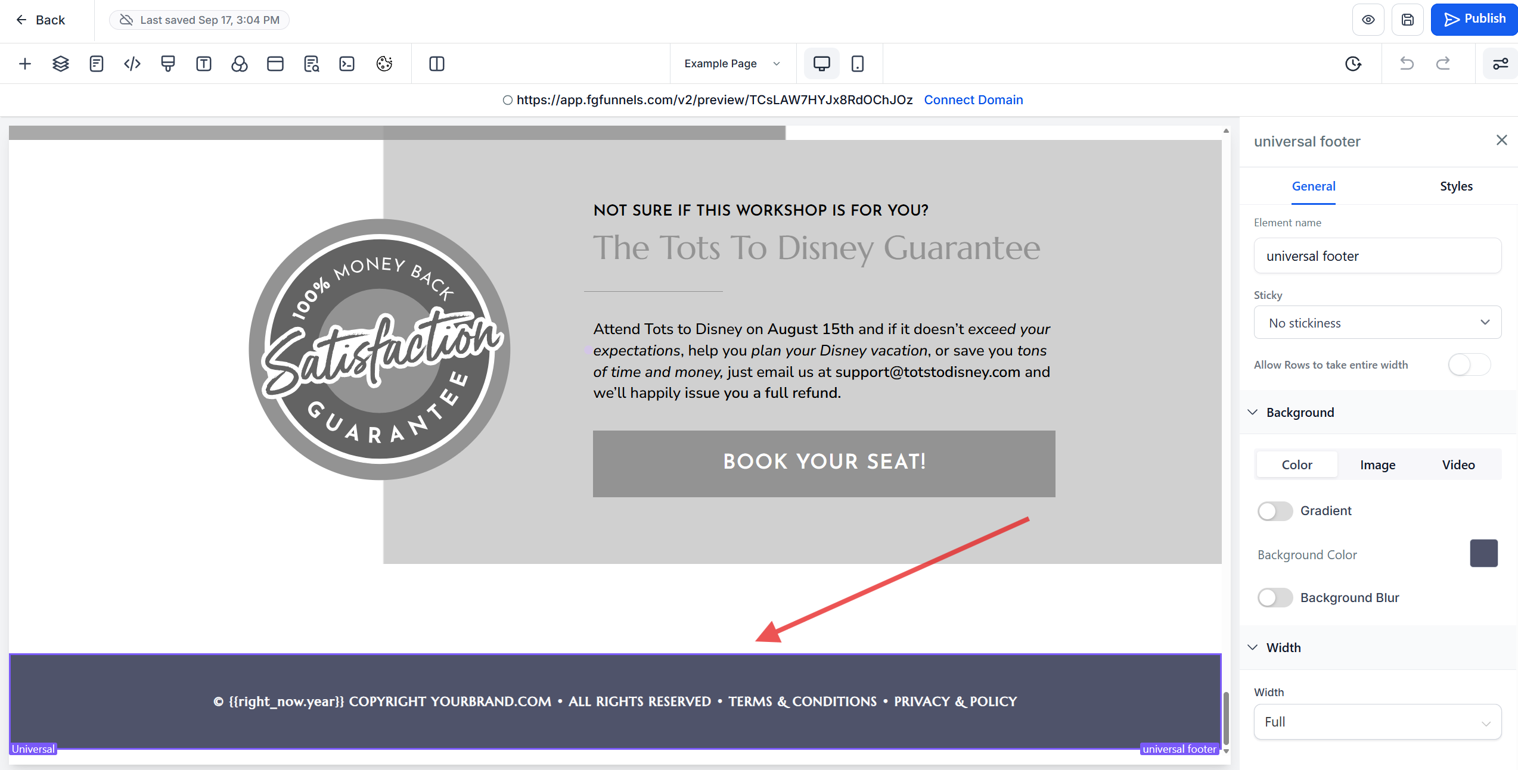Select the Image background tab
The image size is (1518, 770).
coord(1377,465)
